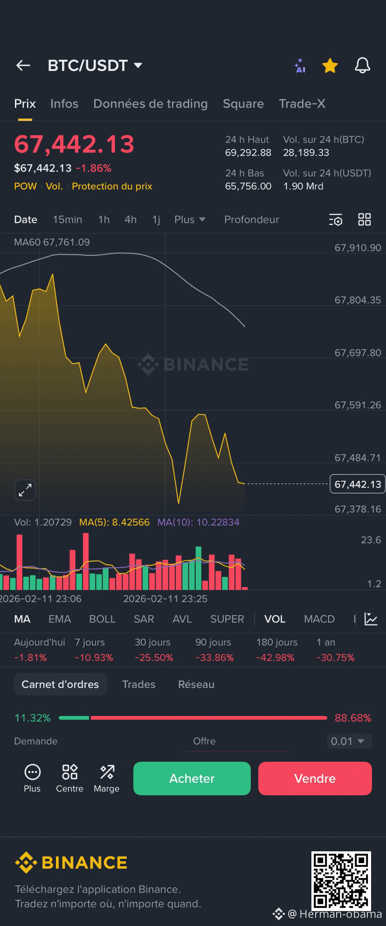Open the 0.01 precision dropdown
Screen dimensions: 386x926
(x=349, y=741)
